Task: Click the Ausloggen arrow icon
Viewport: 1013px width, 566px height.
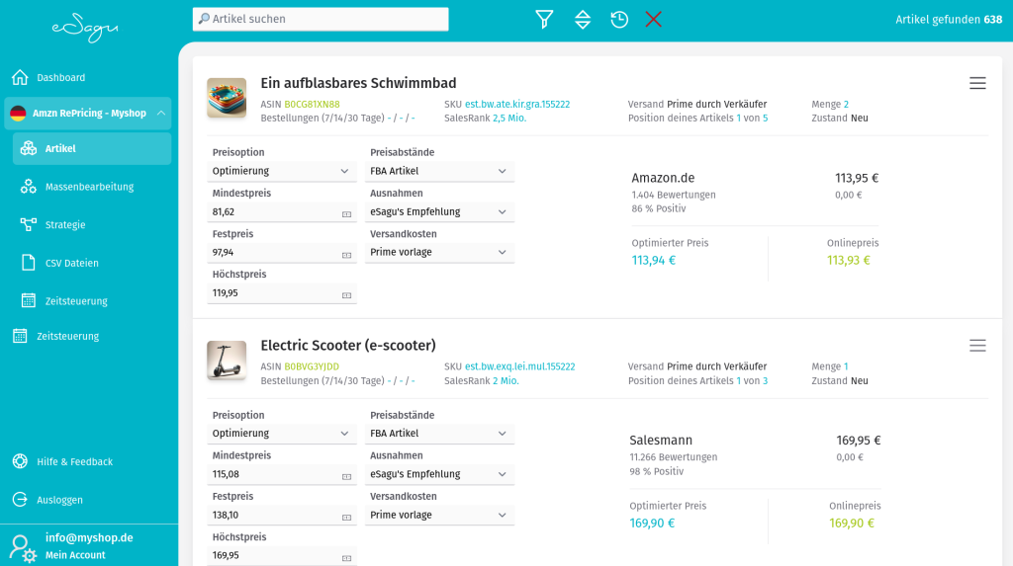Action: (20, 500)
